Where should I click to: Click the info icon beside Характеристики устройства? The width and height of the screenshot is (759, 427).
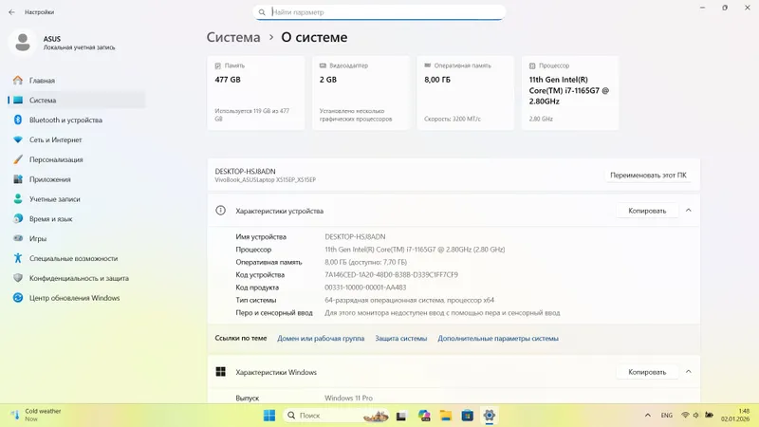point(220,211)
